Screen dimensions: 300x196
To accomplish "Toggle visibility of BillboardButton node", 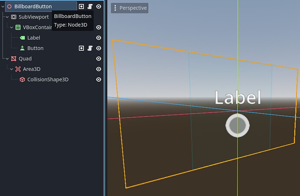I will pos(99,7).
